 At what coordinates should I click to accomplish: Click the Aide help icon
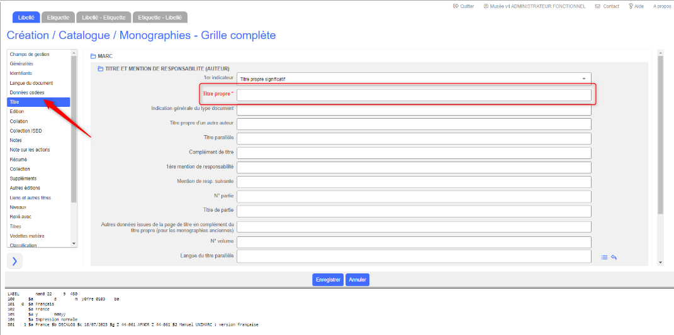(x=631, y=6)
